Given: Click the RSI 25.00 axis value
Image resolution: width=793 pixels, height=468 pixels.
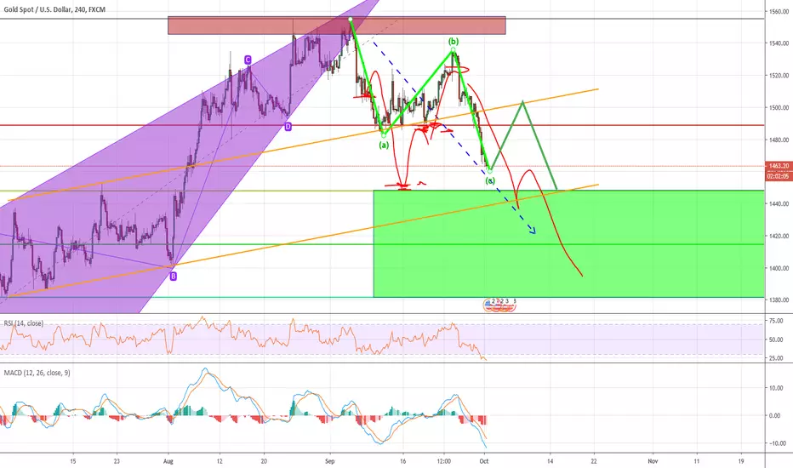Looking at the screenshot, I should [776, 358].
